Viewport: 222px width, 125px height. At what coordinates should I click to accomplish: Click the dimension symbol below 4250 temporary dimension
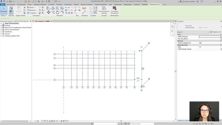pos(138,81)
